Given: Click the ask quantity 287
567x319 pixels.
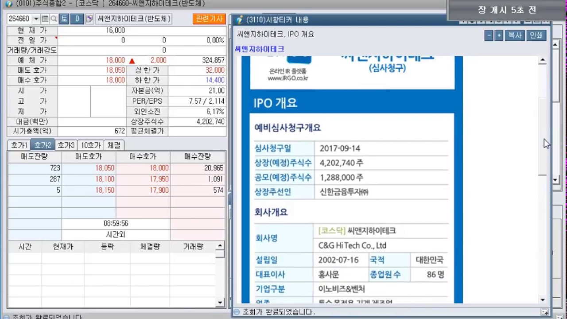Looking at the screenshot, I should [x=55, y=179].
